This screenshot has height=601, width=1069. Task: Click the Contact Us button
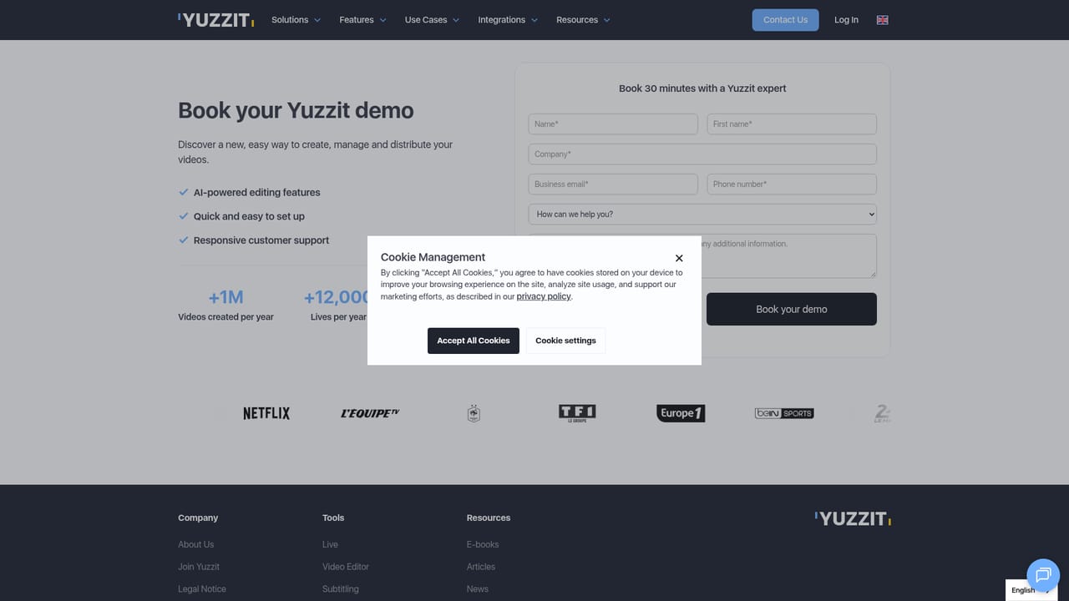point(785,20)
